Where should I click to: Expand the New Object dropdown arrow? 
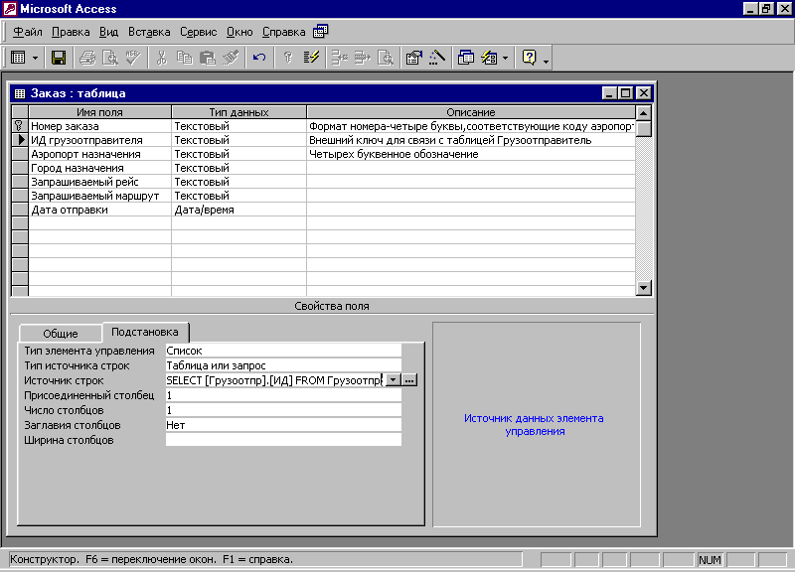click(506, 58)
